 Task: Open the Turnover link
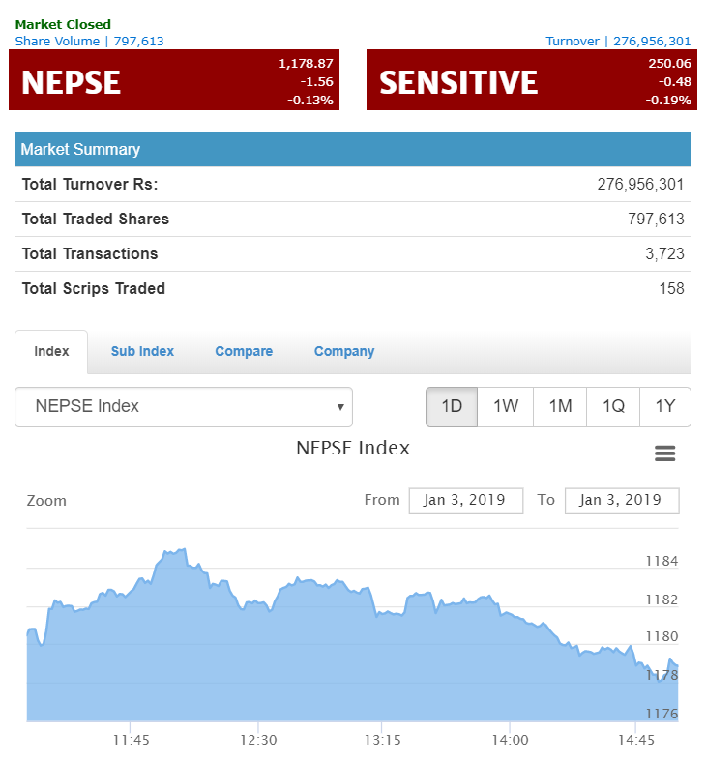(618, 41)
